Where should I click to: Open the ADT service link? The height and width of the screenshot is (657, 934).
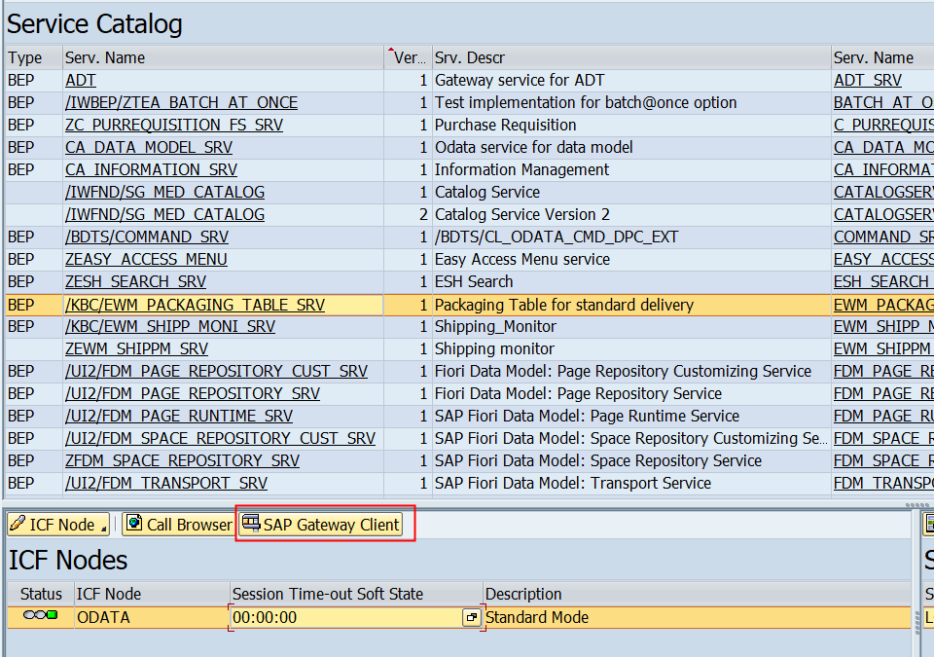(80, 80)
